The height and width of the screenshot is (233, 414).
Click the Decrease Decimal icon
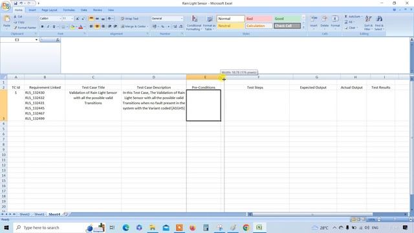coord(181,27)
